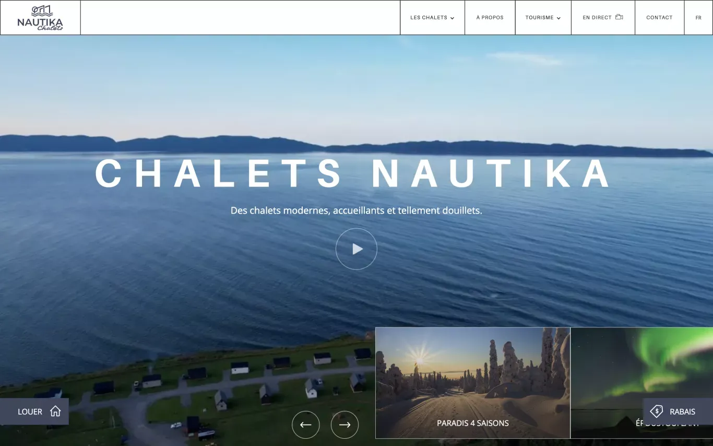
Task: Expand the Tourisme dropdown chevron
Action: point(558,18)
